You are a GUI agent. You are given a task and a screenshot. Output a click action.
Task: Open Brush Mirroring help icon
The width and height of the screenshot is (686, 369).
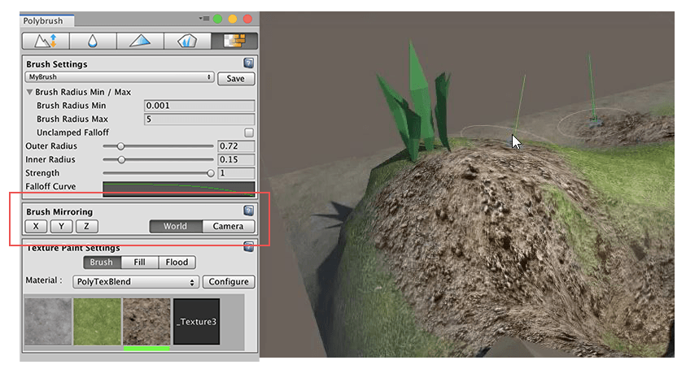tap(249, 211)
